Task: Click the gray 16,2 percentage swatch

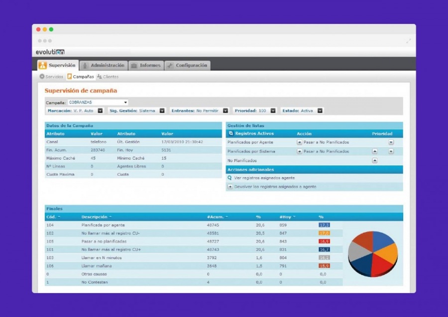Action: [x=324, y=258]
